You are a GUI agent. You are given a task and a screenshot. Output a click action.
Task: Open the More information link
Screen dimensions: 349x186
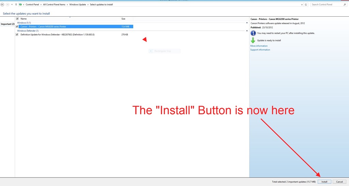coord(259,46)
